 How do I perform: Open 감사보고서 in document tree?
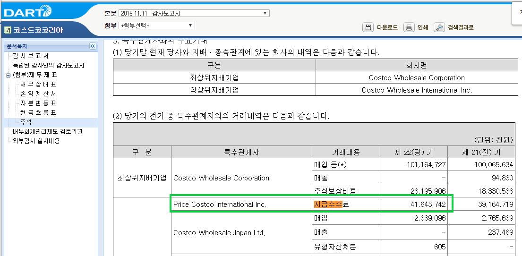(31, 56)
